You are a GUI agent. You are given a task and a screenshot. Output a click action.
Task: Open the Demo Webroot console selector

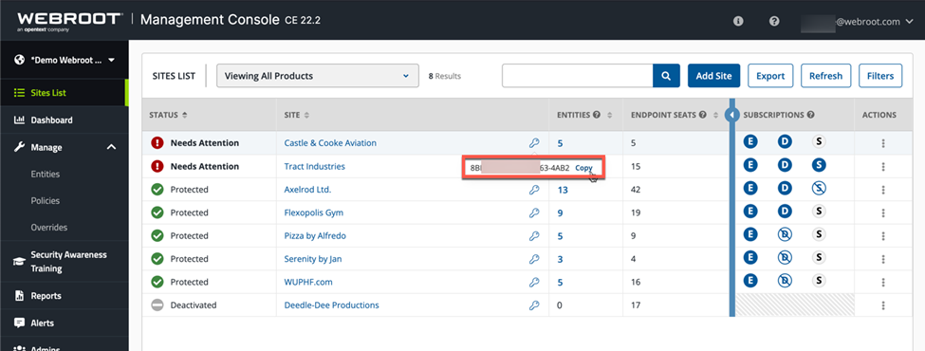(x=65, y=60)
